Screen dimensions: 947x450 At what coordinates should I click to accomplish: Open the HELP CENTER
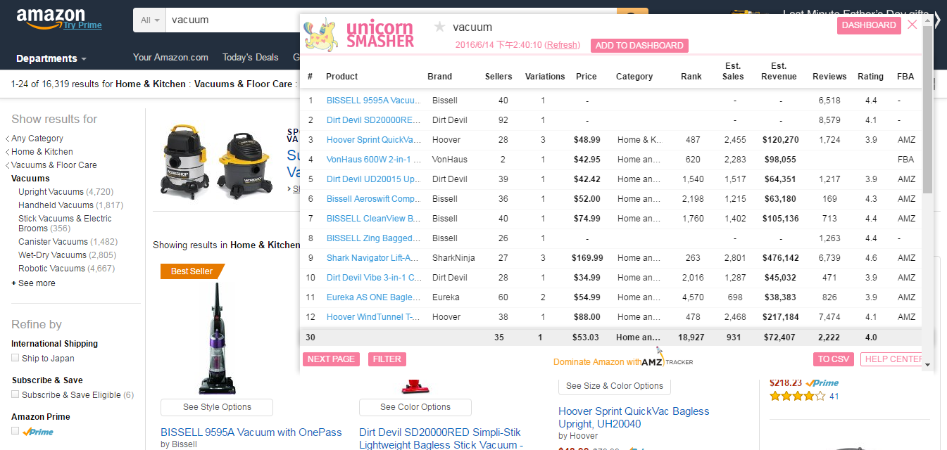coord(891,359)
